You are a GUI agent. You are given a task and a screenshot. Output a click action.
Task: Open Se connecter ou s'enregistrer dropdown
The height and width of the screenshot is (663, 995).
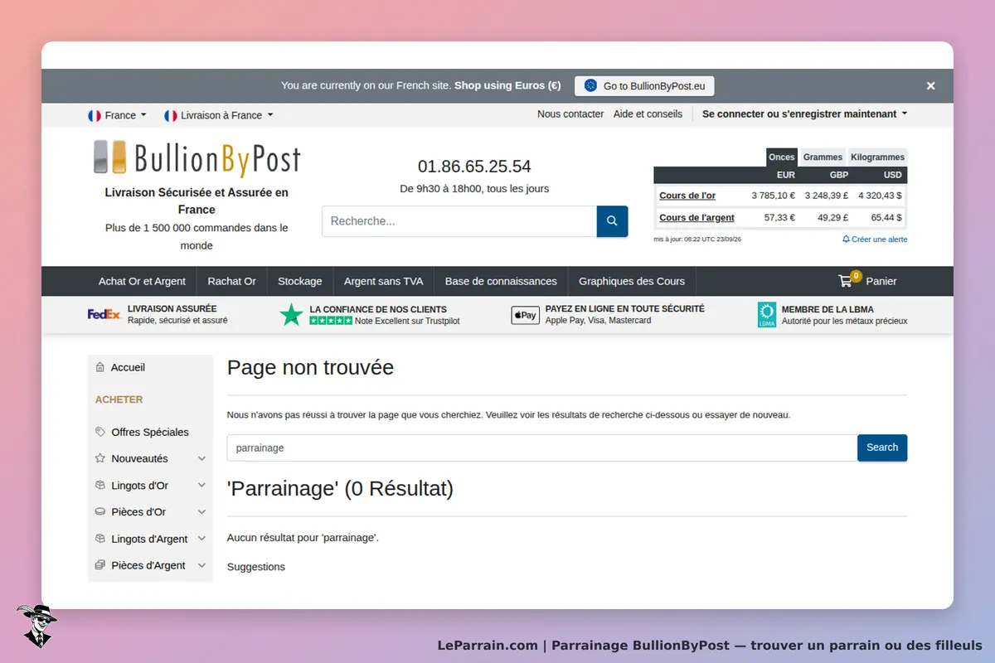(804, 114)
